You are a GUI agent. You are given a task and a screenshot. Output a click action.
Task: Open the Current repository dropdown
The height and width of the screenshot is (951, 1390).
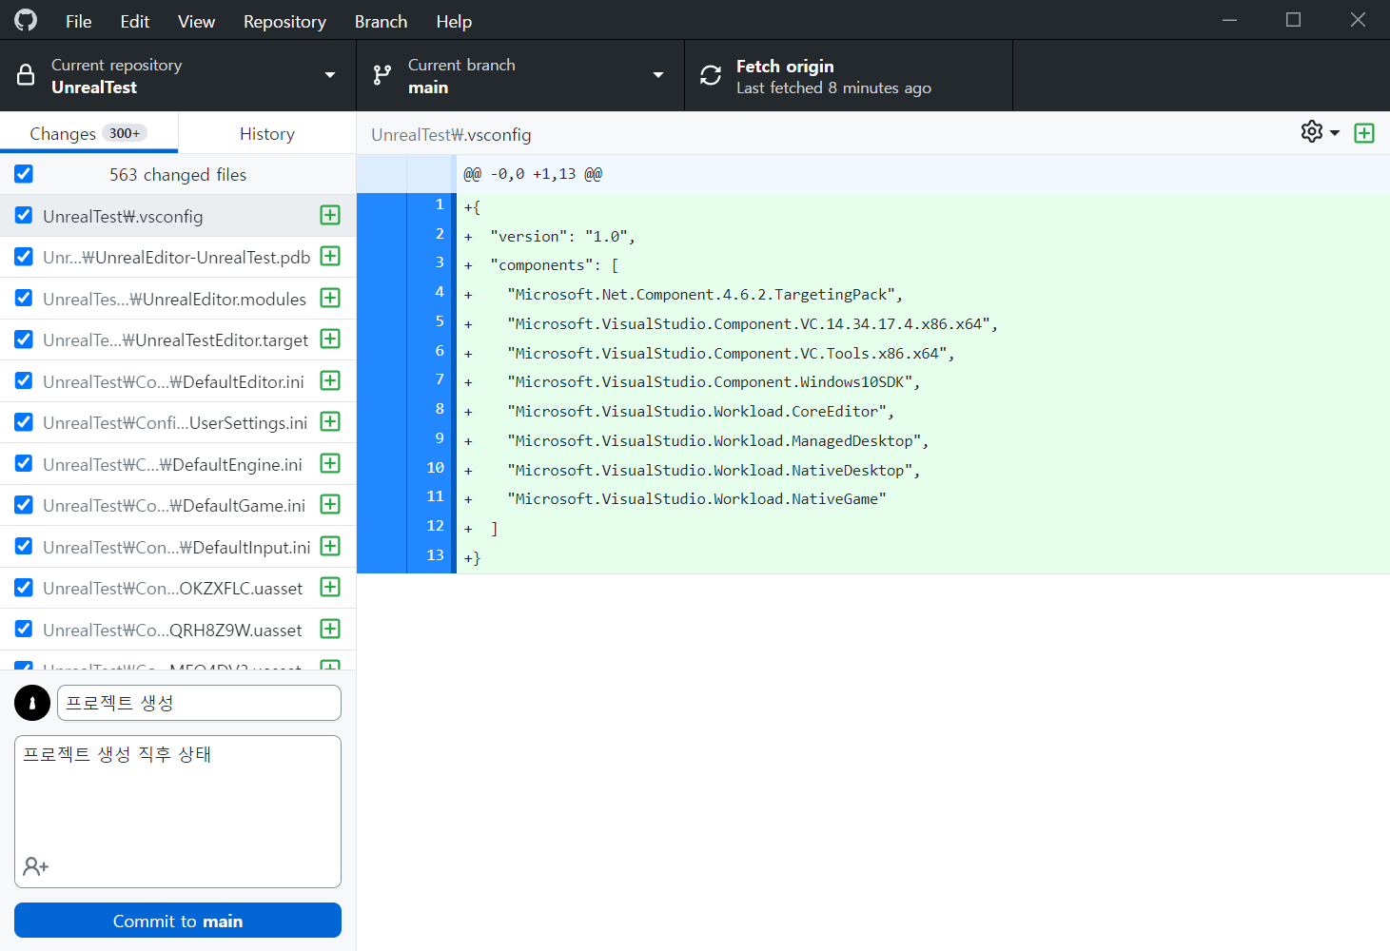[178, 75]
